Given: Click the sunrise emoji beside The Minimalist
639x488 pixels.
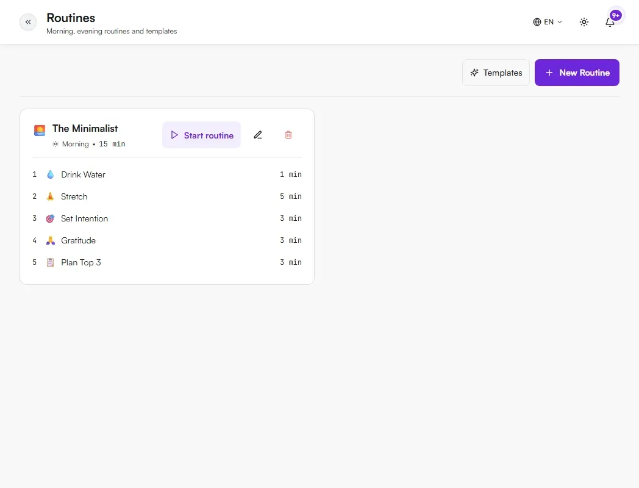Looking at the screenshot, I should [40, 131].
